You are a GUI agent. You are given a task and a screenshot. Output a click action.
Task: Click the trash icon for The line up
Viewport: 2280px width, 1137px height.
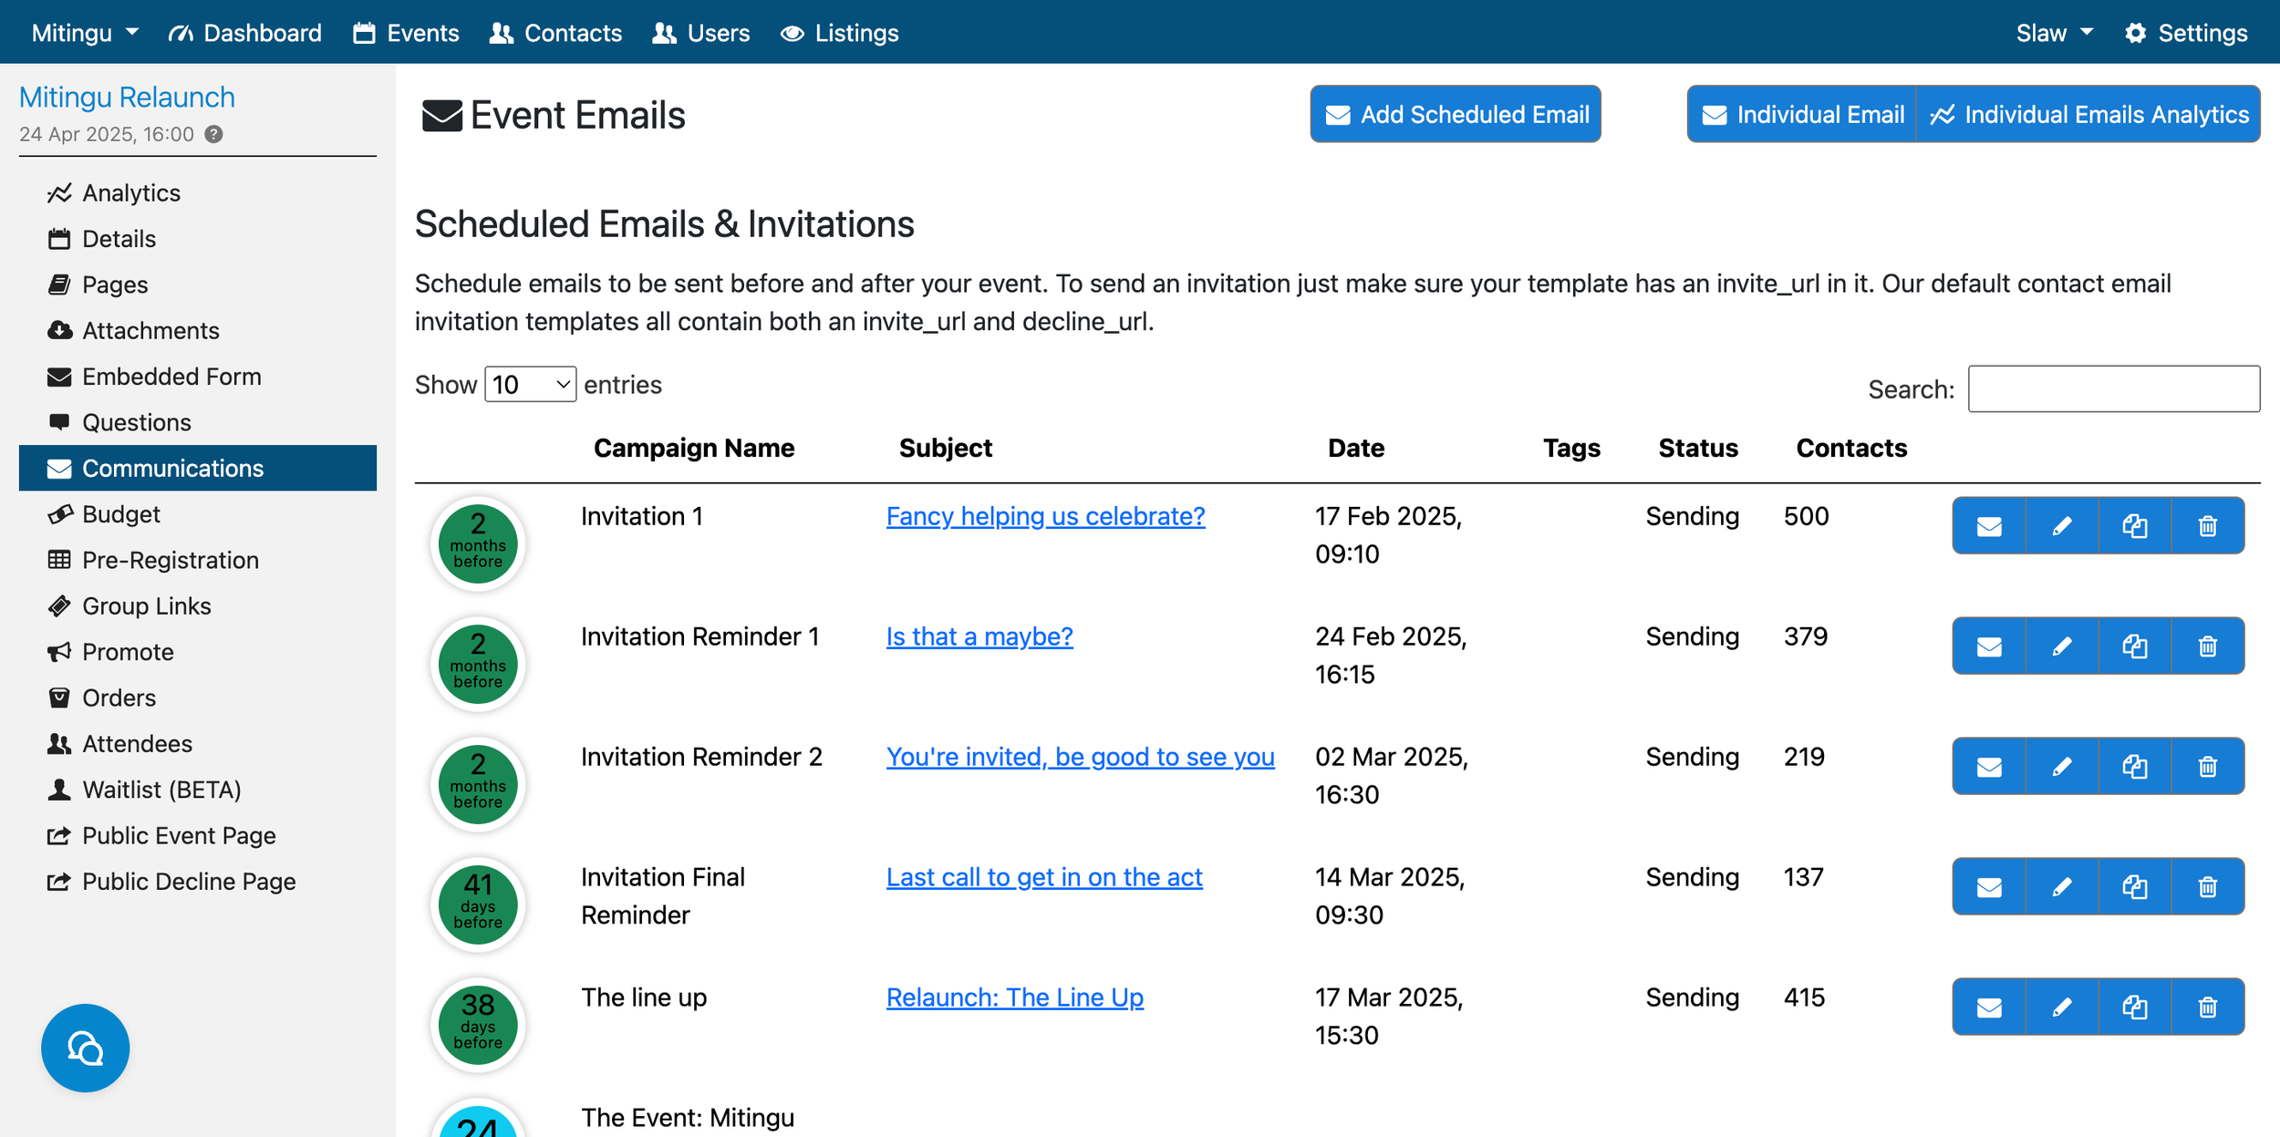coord(2207,1008)
